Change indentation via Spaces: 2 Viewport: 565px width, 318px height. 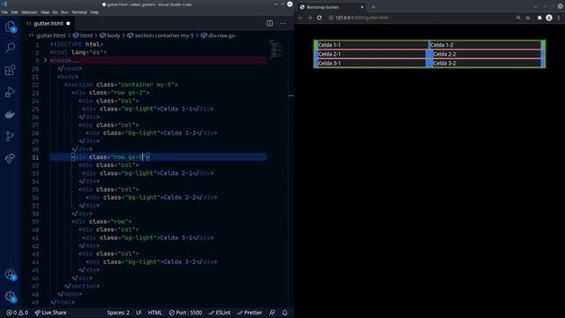click(x=117, y=313)
